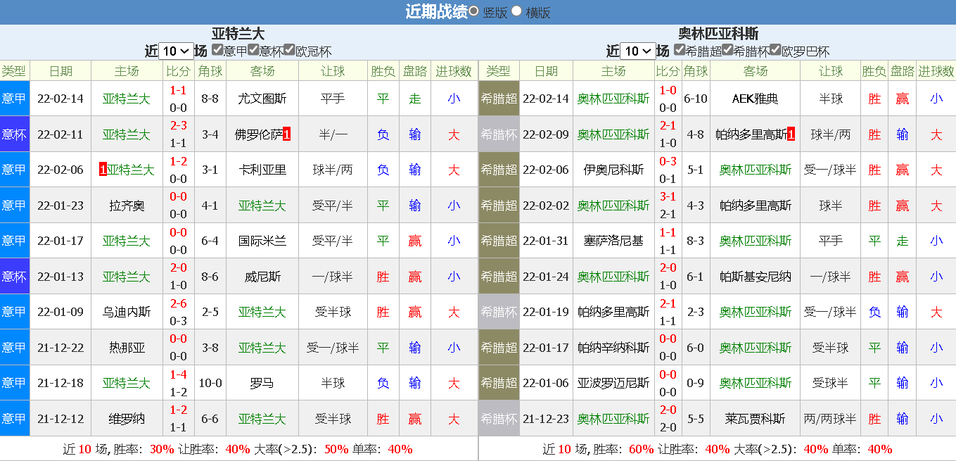Click the 奥林匹亚科斯 team heading

click(718, 33)
